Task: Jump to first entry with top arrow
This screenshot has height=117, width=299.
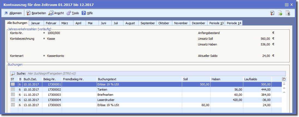Action: click(284, 84)
